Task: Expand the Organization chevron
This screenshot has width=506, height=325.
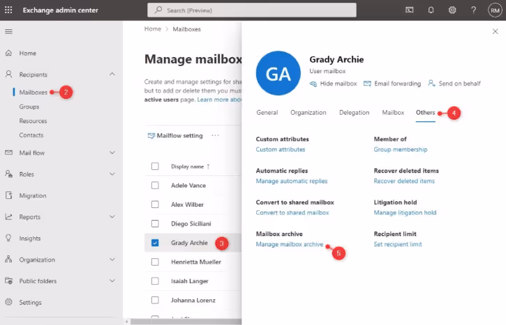Action: (x=112, y=260)
